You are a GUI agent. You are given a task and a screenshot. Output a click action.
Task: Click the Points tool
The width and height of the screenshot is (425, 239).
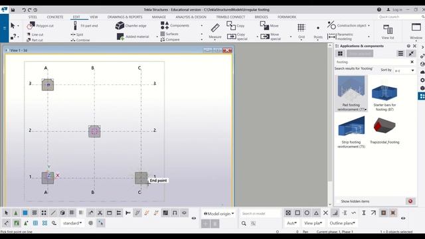318,31
